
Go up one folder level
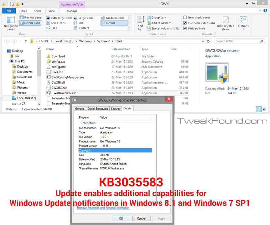click(26, 41)
